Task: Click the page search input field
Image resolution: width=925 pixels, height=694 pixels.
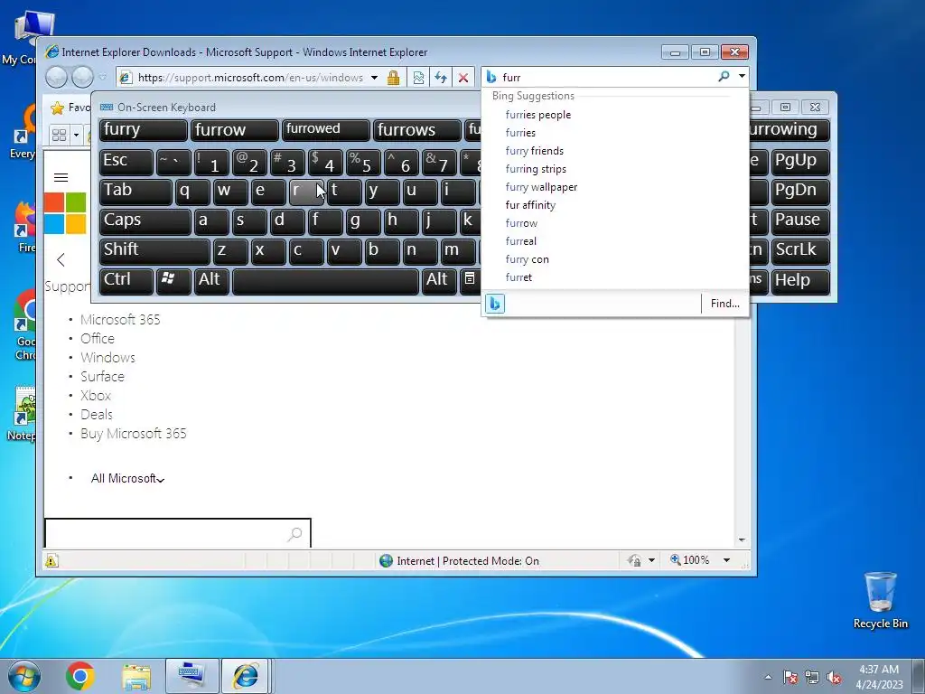Action: tap(178, 533)
